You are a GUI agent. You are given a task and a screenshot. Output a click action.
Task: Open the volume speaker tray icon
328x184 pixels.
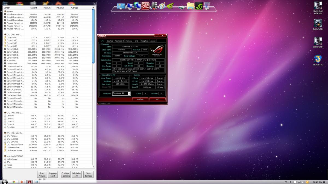point(303,182)
